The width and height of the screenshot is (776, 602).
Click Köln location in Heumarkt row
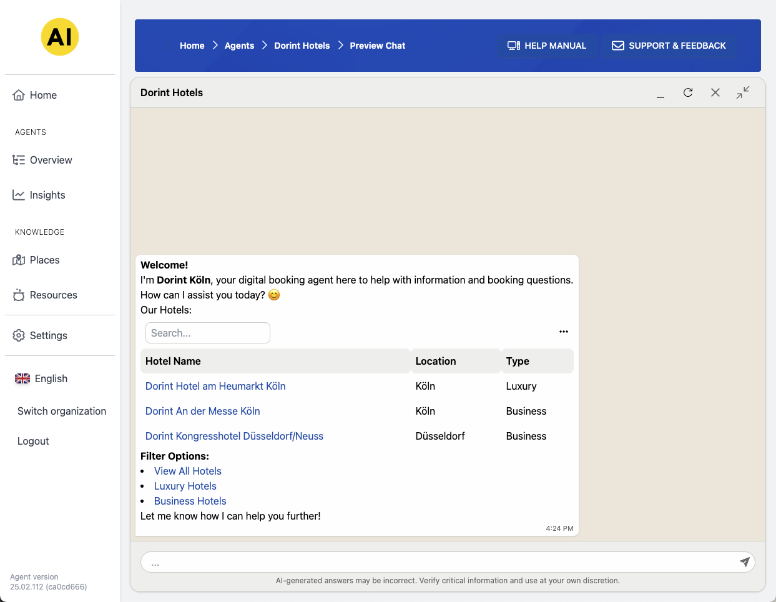pos(425,386)
